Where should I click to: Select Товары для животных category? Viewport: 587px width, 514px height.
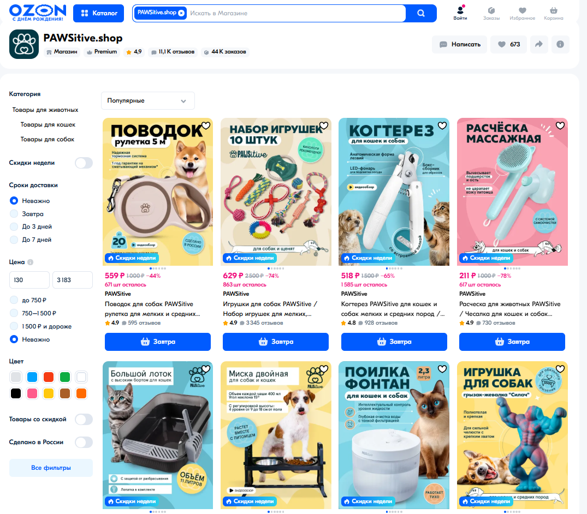pos(45,110)
